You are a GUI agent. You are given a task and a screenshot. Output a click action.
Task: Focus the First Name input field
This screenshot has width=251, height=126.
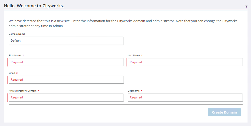point(66,62)
